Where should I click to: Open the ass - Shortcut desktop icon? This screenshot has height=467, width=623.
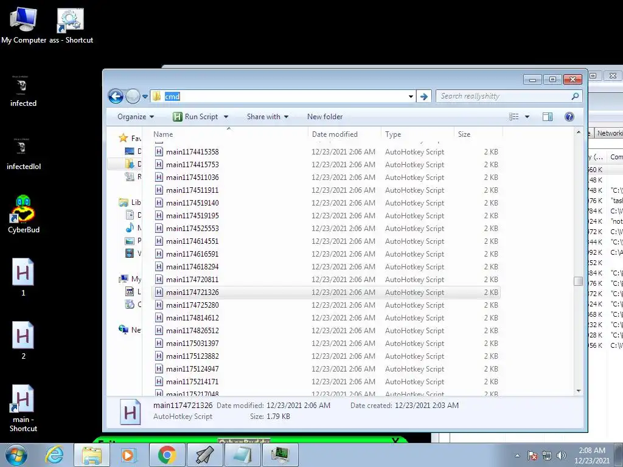coord(71,24)
